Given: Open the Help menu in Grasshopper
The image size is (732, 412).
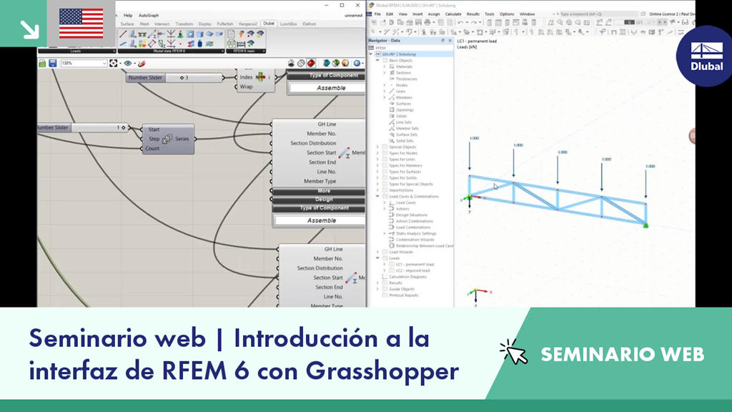Looking at the screenshot, I should 128,16.
